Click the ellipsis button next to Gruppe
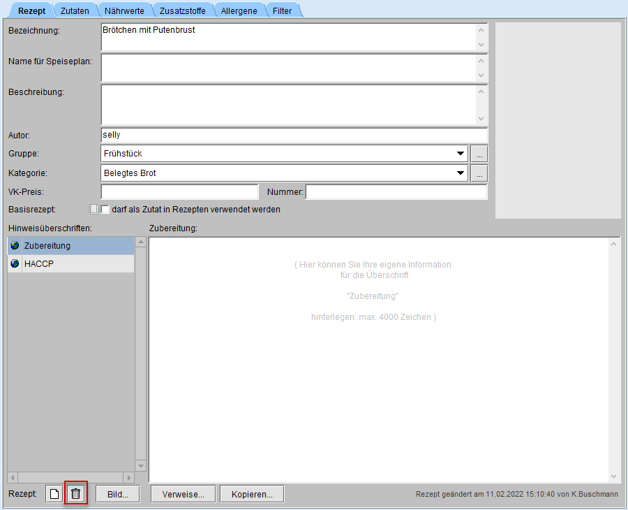The image size is (628, 510). [479, 154]
